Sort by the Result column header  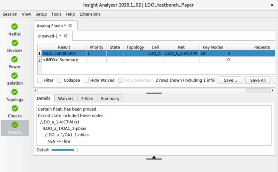64,47
